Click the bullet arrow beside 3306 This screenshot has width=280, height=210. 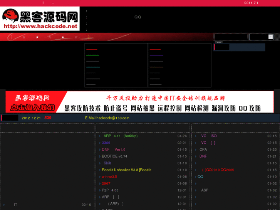[100, 143]
